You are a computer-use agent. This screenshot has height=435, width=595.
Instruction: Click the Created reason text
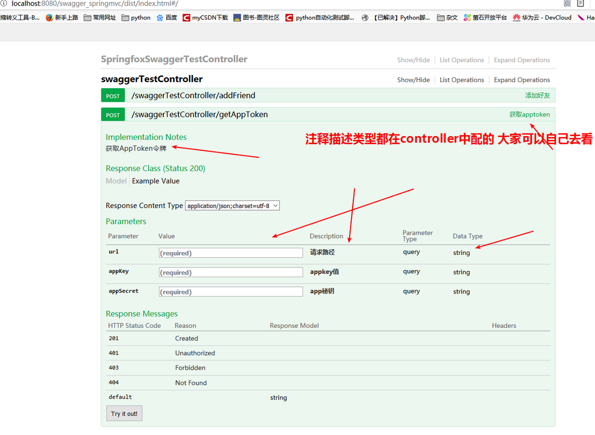(186, 338)
